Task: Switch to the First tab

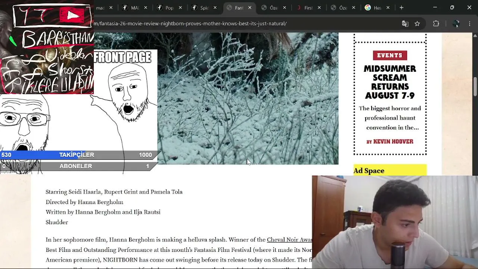Action: click(x=308, y=7)
